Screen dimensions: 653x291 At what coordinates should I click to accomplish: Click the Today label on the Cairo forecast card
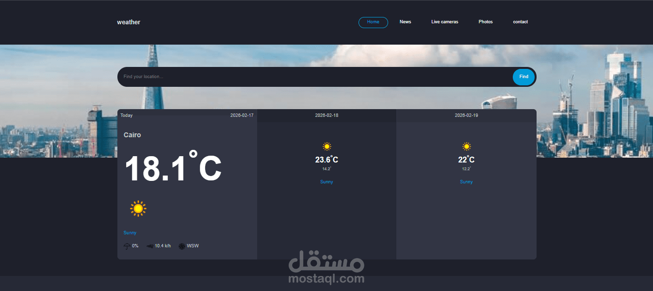click(x=127, y=115)
